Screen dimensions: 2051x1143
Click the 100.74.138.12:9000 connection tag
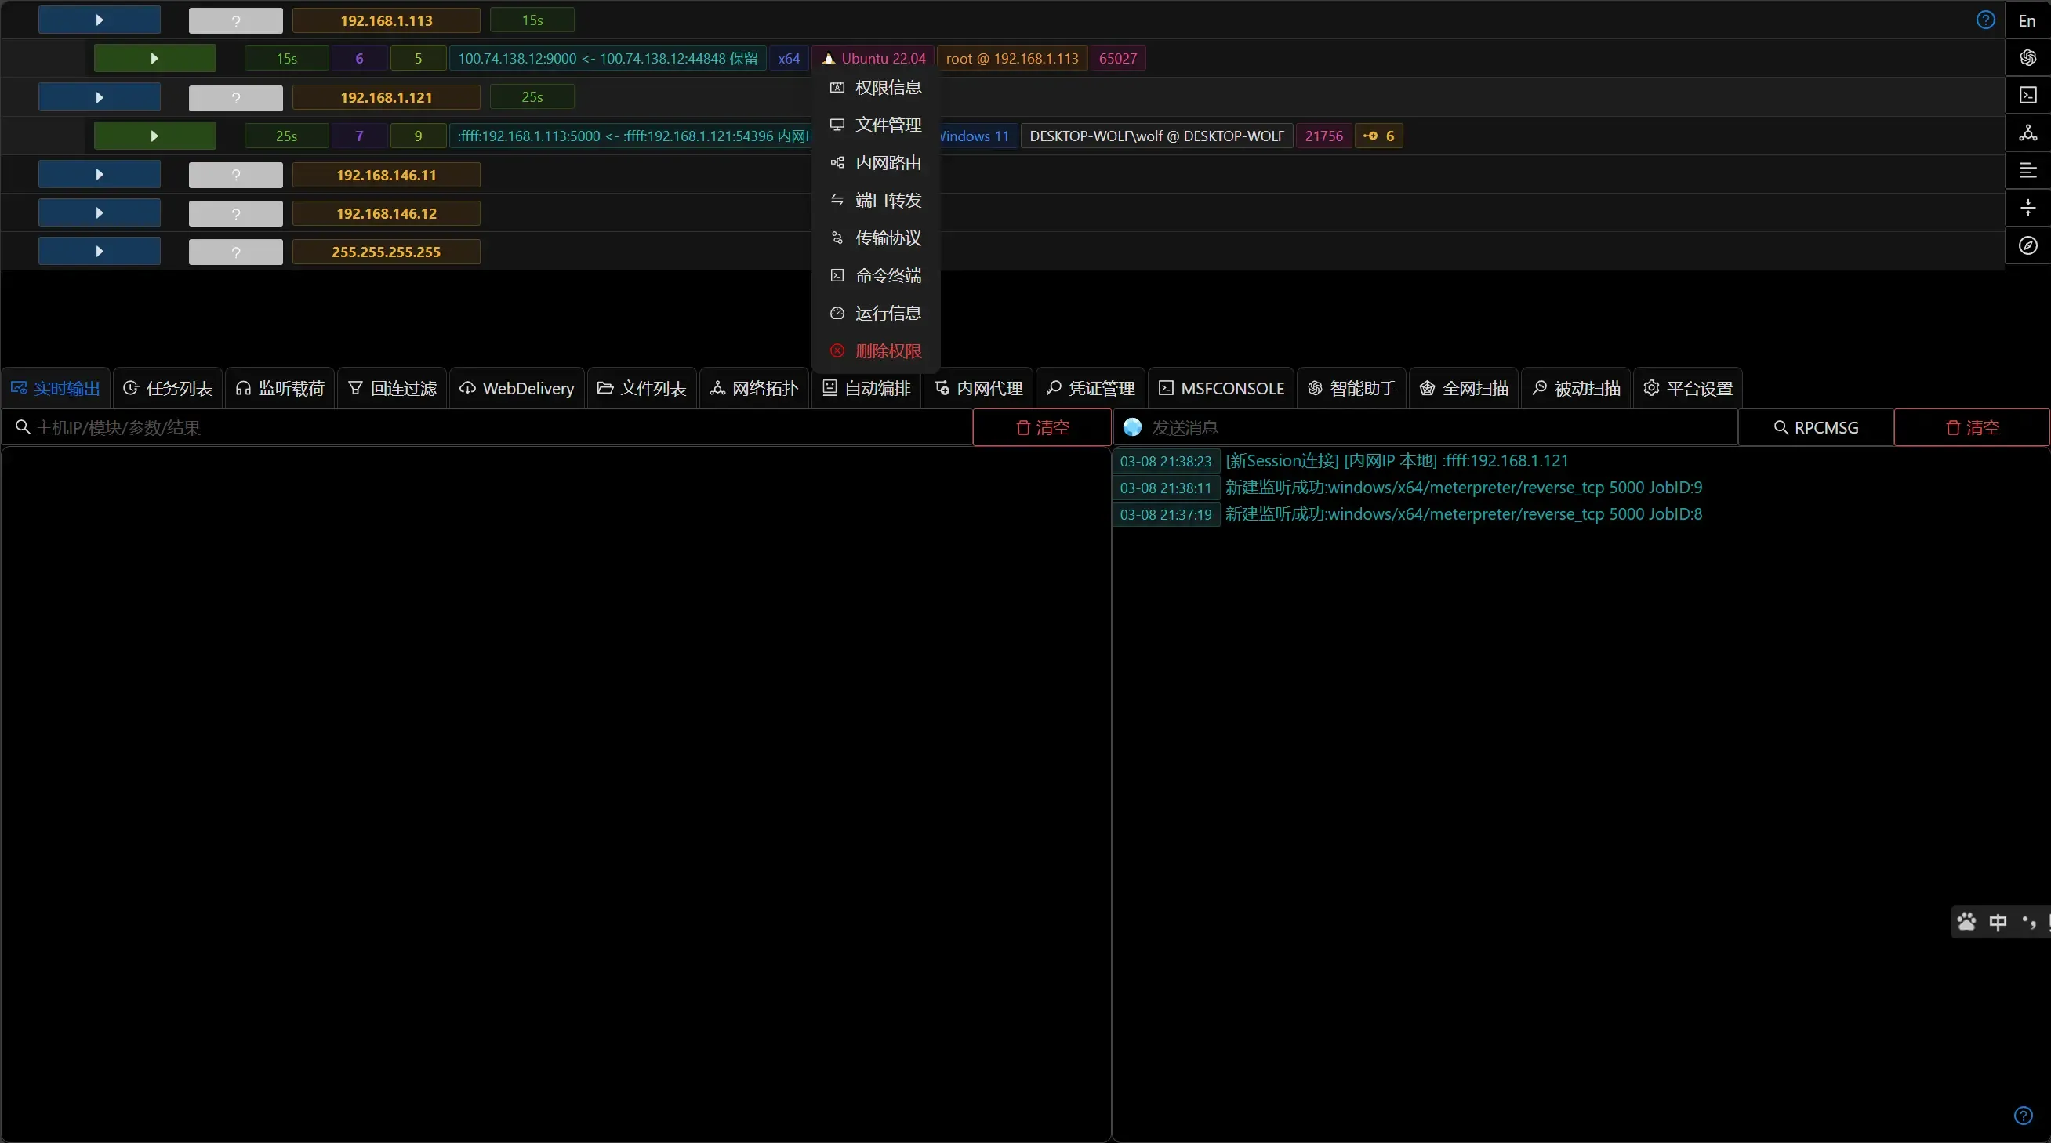click(x=608, y=58)
